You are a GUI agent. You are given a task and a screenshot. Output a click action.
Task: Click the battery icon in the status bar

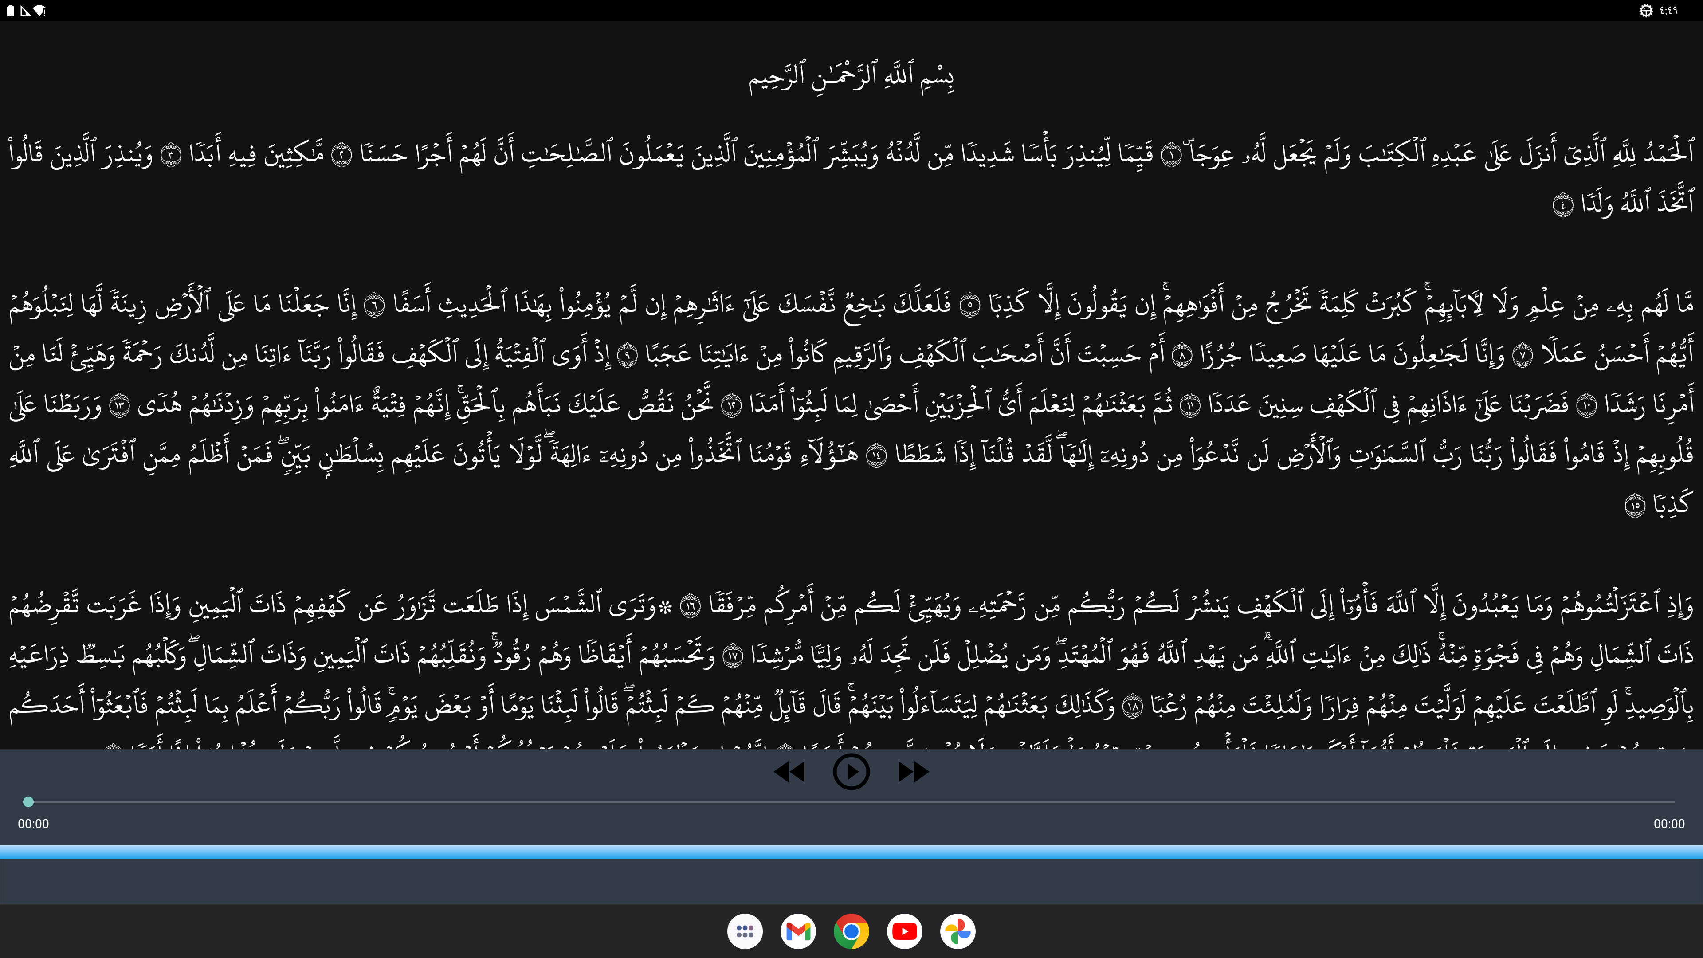click(11, 11)
